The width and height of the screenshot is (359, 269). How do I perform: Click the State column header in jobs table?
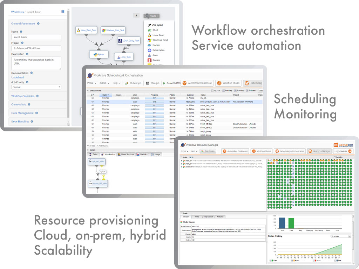tap(106, 95)
